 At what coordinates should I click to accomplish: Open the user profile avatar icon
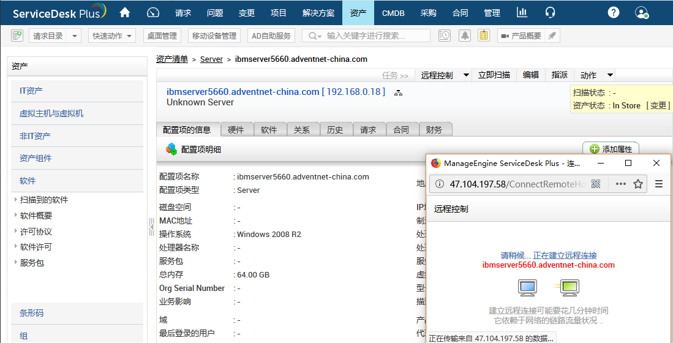(642, 13)
